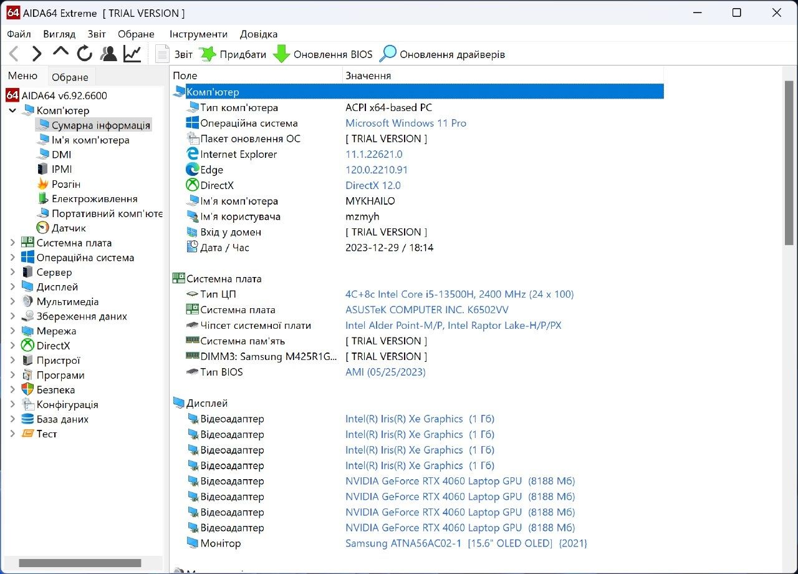
Task: Click the Дата / Час clock icon
Action: [x=193, y=248]
